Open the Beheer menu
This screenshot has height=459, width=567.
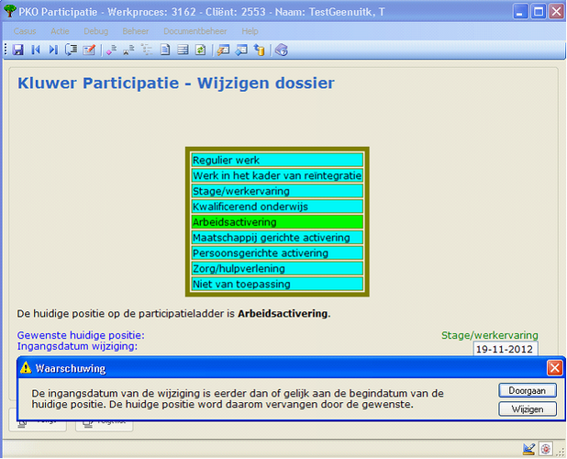(136, 31)
